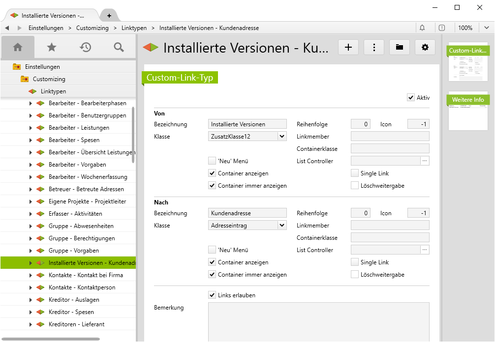Click the sidebar search magnifier icon
Screen dimensions: 495x342
(119, 47)
